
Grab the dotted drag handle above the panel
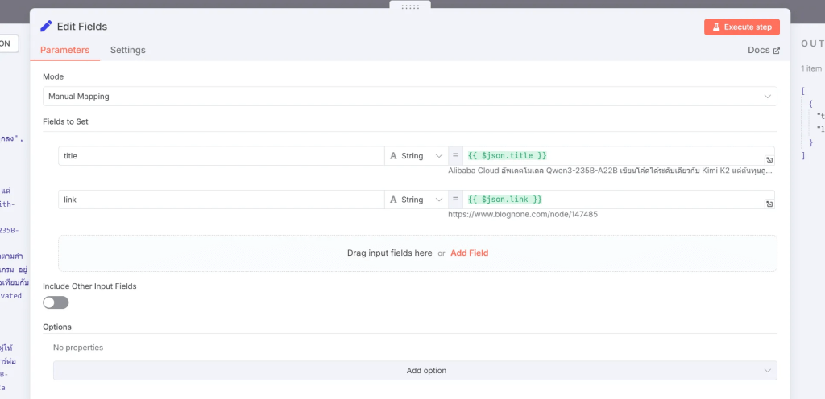(410, 6)
